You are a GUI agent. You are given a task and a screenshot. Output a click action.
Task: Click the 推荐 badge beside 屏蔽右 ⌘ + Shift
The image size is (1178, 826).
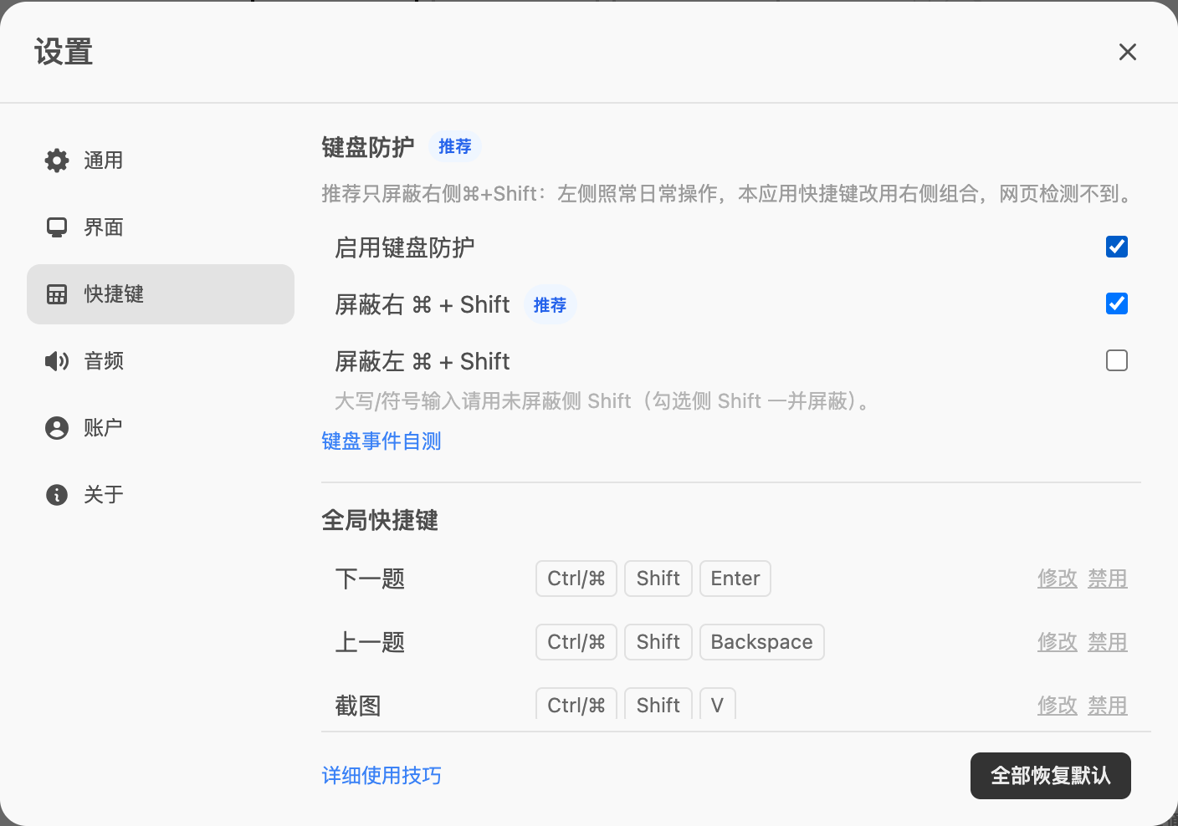tap(551, 305)
